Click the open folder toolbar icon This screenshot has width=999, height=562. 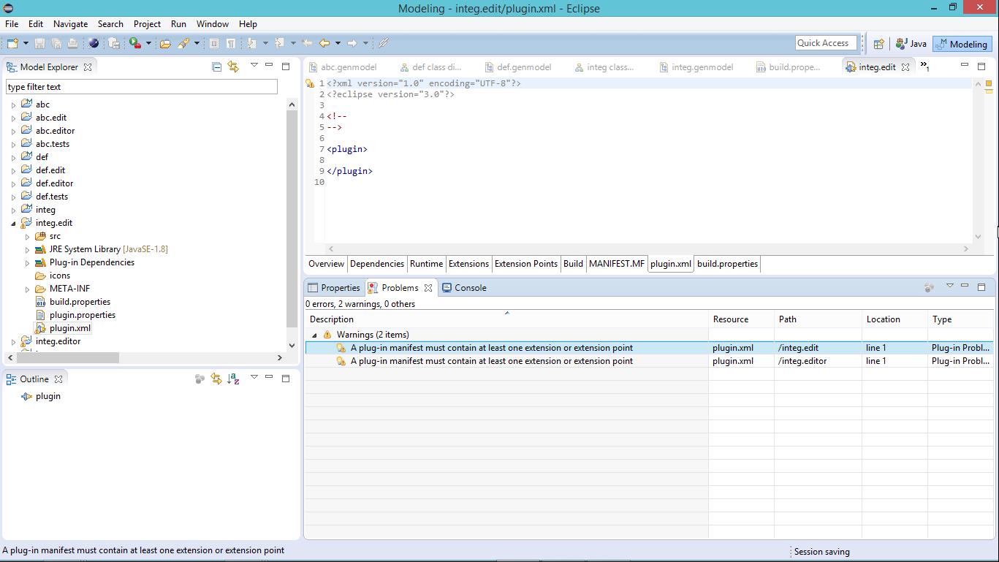[x=165, y=44]
